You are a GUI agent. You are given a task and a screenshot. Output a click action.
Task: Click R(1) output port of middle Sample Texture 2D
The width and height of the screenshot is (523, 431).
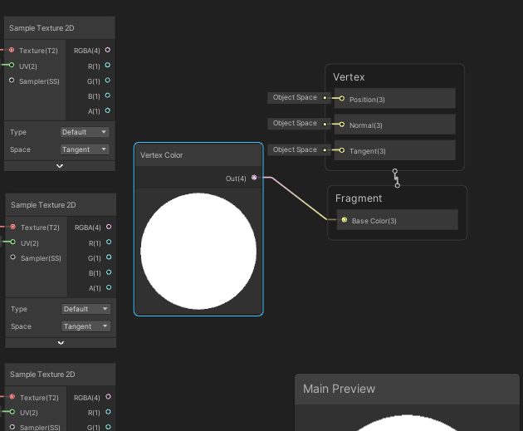pyautogui.click(x=109, y=242)
